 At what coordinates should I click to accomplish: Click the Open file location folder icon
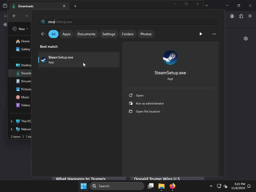[130, 111]
